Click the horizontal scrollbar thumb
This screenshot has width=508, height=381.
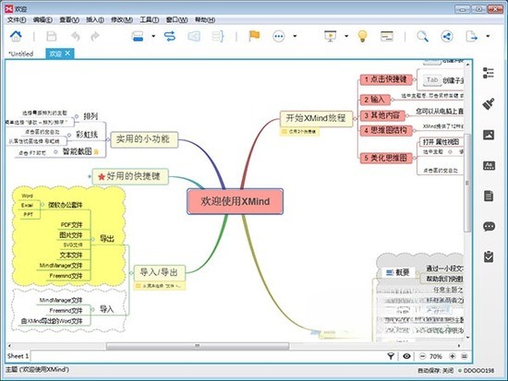coord(198,346)
